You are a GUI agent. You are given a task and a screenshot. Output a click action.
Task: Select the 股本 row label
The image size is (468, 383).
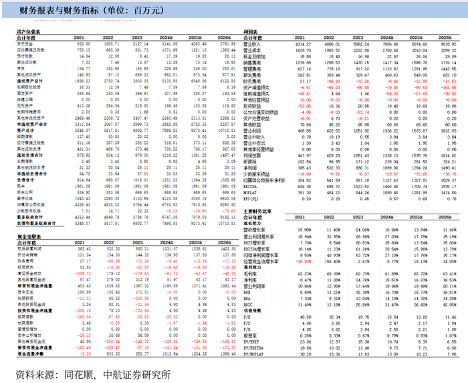21,186
